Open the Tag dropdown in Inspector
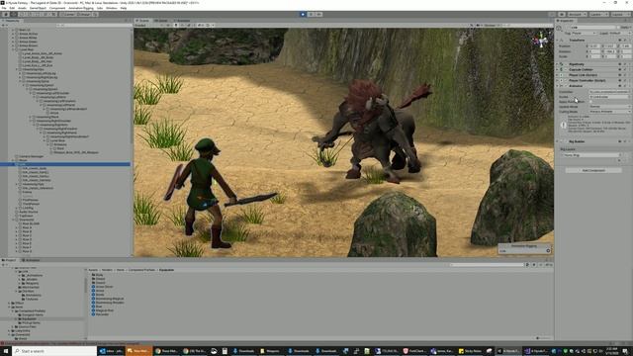Screen dimensions: 633x356 (584, 33)
